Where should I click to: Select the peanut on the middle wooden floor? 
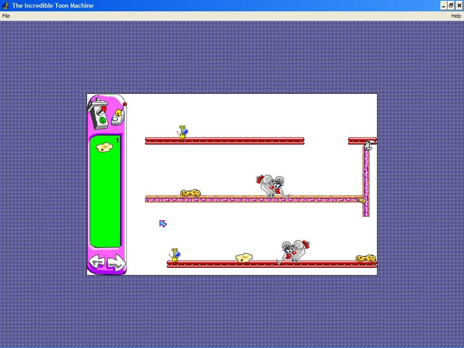click(x=190, y=193)
